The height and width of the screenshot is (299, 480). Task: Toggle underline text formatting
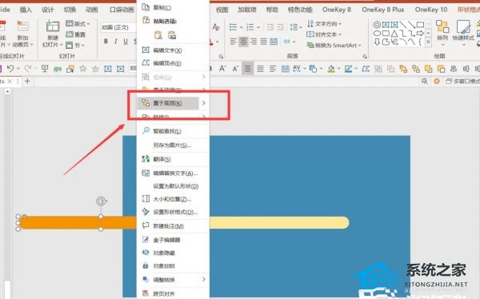pyautogui.click(x=126, y=42)
